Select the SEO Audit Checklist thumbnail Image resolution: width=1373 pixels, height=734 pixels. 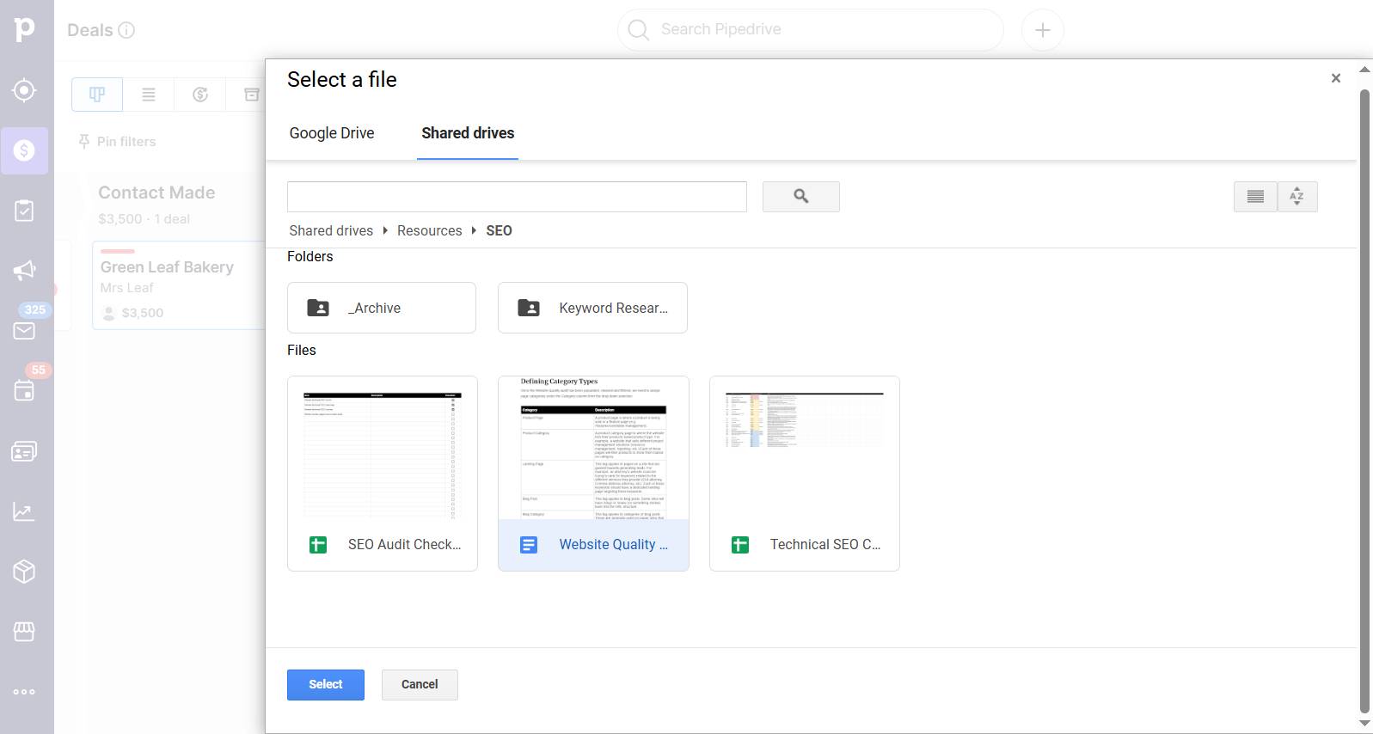pyautogui.click(x=383, y=449)
